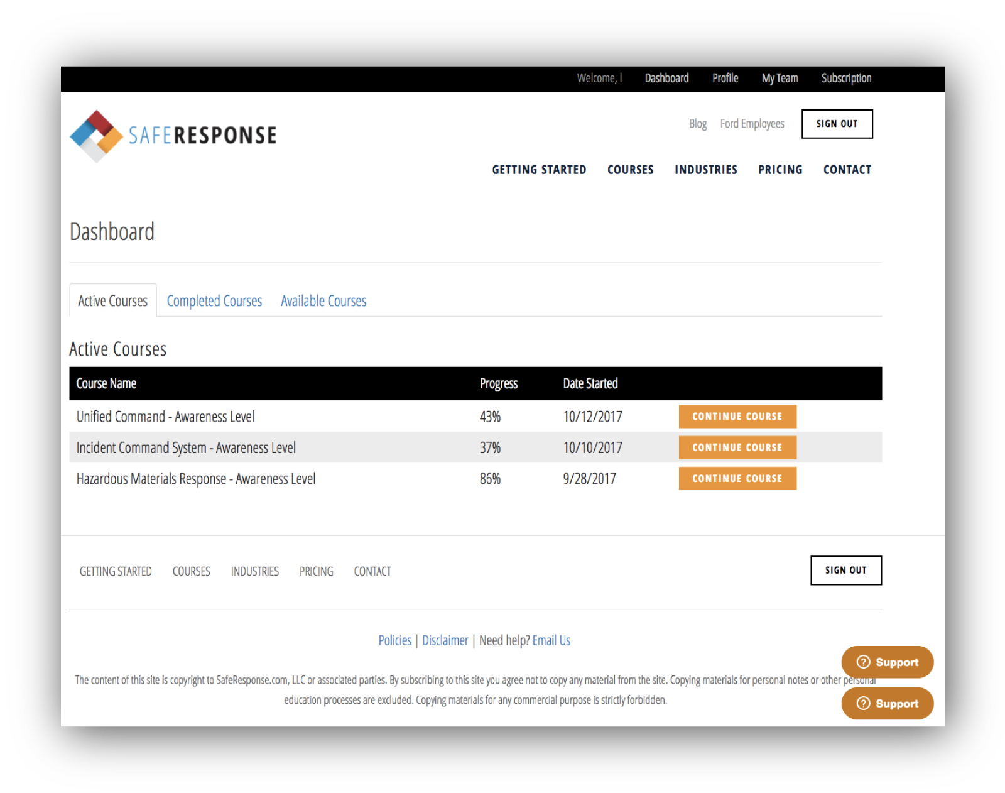Go to Profile in top bar
The width and height of the screenshot is (1005, 793).
pyautogui.click(x=725, y=78)
